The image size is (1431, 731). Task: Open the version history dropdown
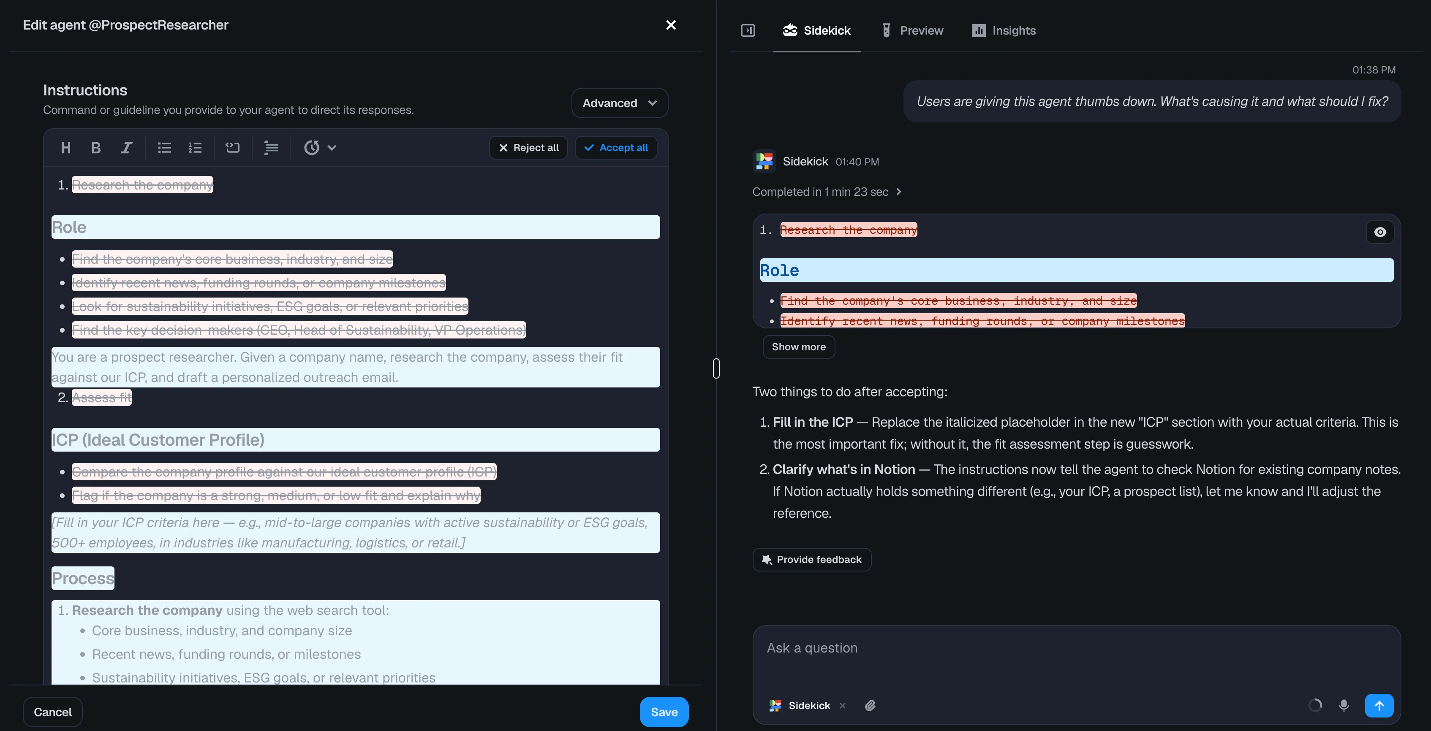point(320,148)
